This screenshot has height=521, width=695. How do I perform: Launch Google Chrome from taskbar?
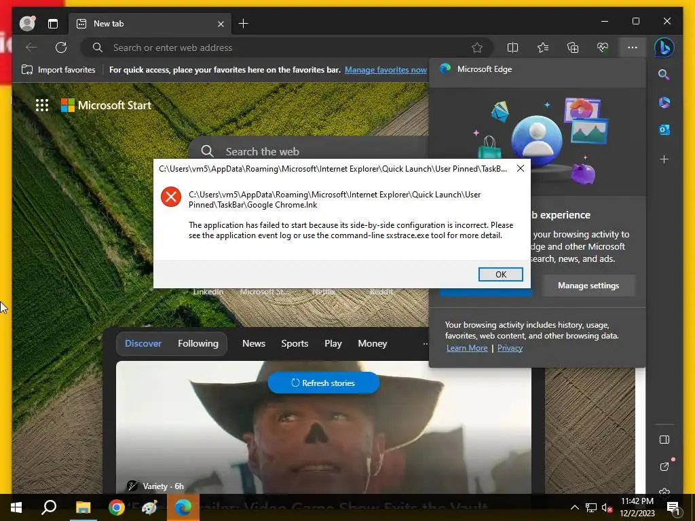(116, 507)
